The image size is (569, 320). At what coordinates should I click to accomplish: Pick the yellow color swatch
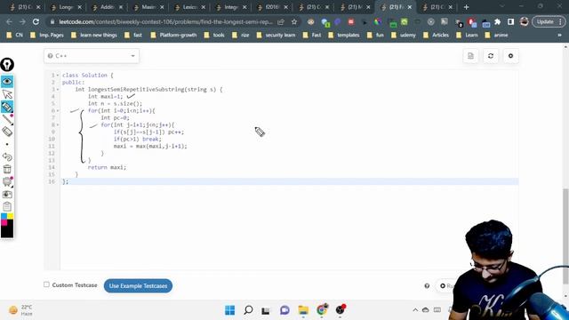pyautogui.click(x=10, y=216)
